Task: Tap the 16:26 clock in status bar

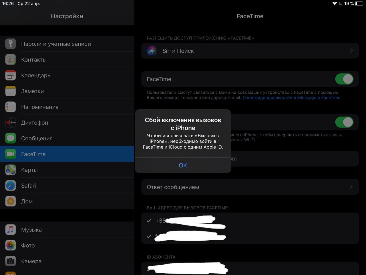Action: (x=8, y=3)
